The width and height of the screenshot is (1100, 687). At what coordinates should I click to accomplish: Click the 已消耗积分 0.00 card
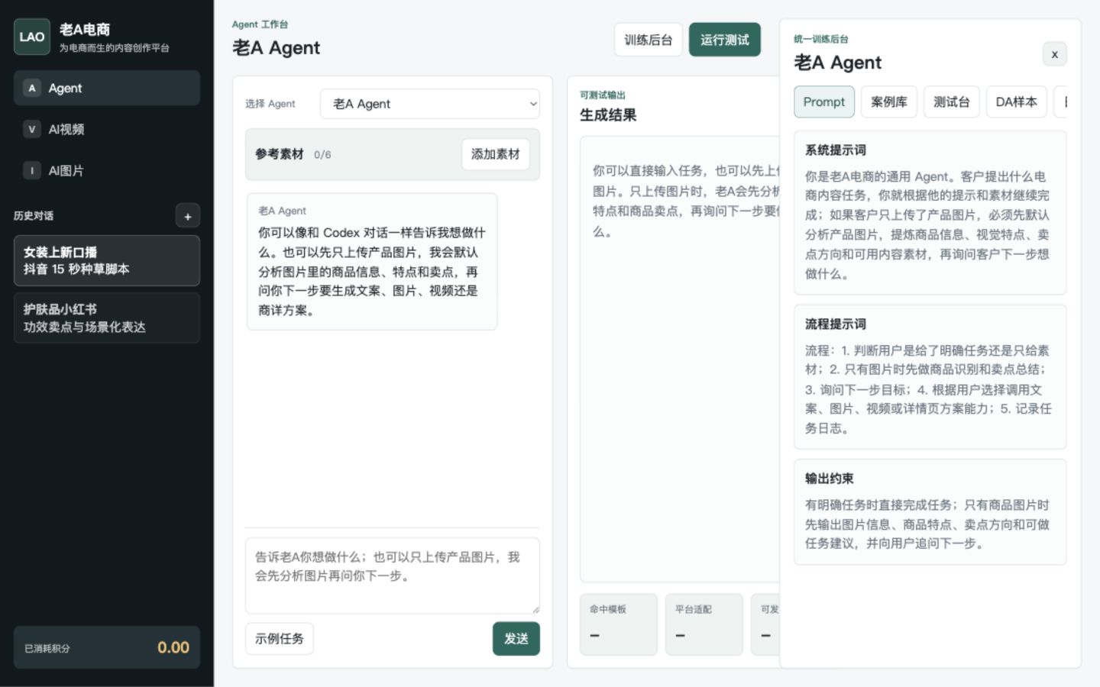[107, 647]
